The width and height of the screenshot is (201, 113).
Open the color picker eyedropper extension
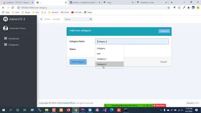coord(184,8)
